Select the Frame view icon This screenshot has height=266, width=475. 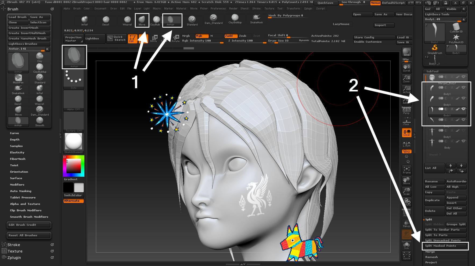click(x=406, y=170)
